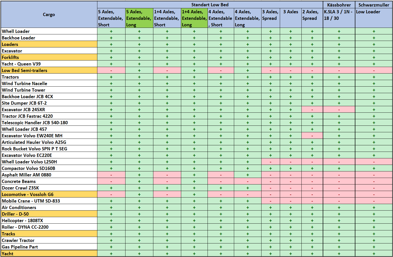Click the "Yacht - Queen V39" cell
The height and width of the screenshot is (257, 393).
[49, 64]
